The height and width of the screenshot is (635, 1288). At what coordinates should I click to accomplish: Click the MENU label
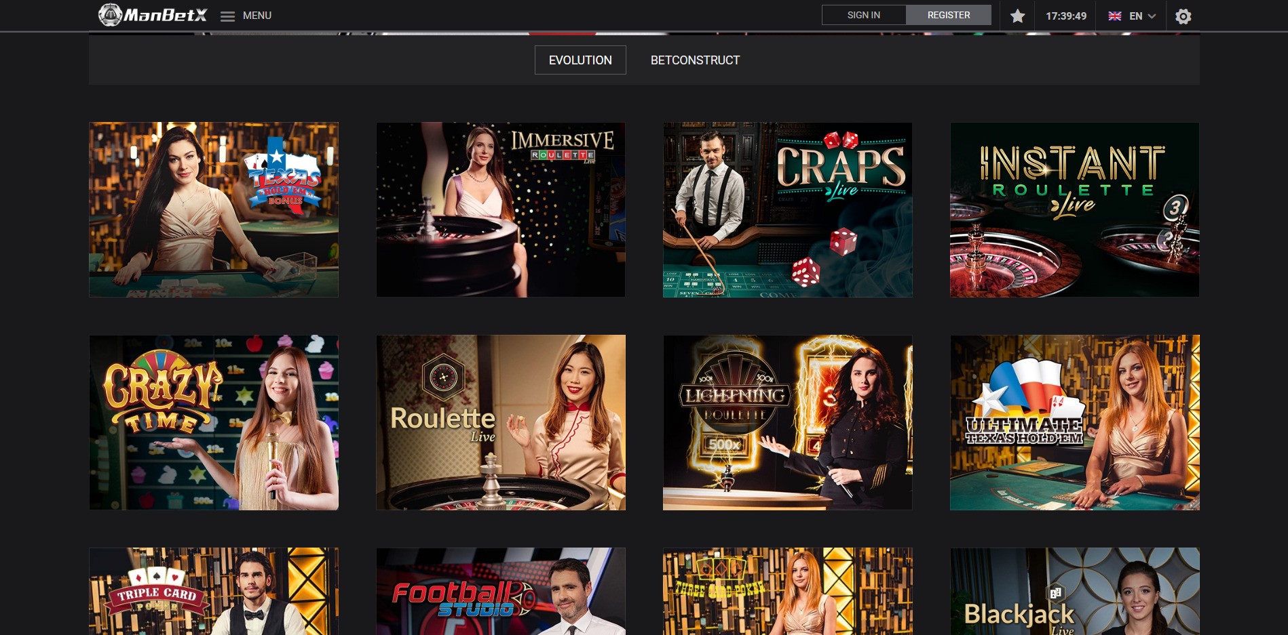[x=257, y=16]
